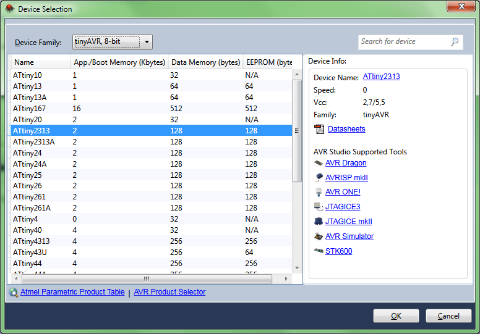Close the Device Selection dialog
Image resolution: width=480 pixels, height=334 pixels.
[x=461, y=6]
